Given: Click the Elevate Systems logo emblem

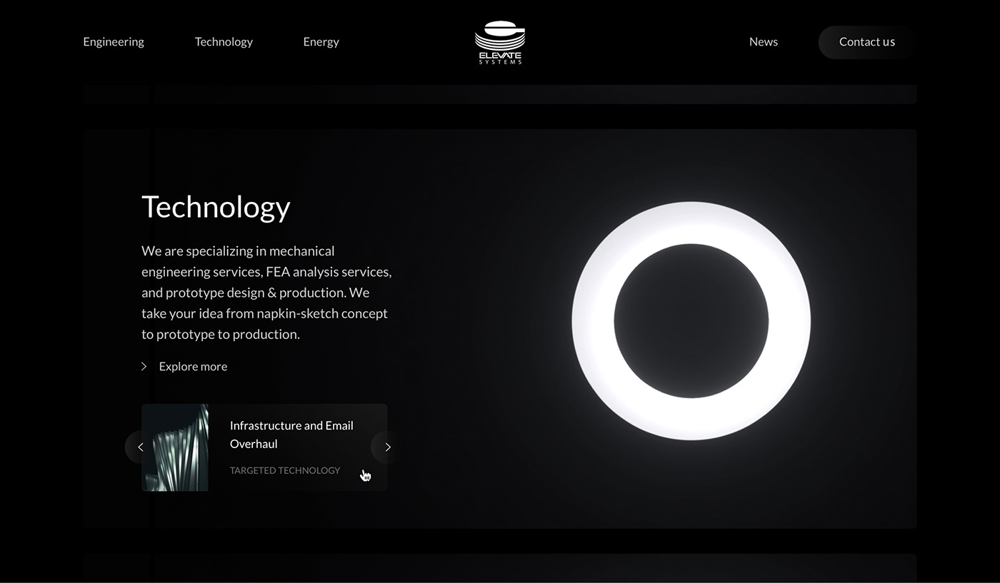Looking at the screenshot, I should (x=499, y=34).
